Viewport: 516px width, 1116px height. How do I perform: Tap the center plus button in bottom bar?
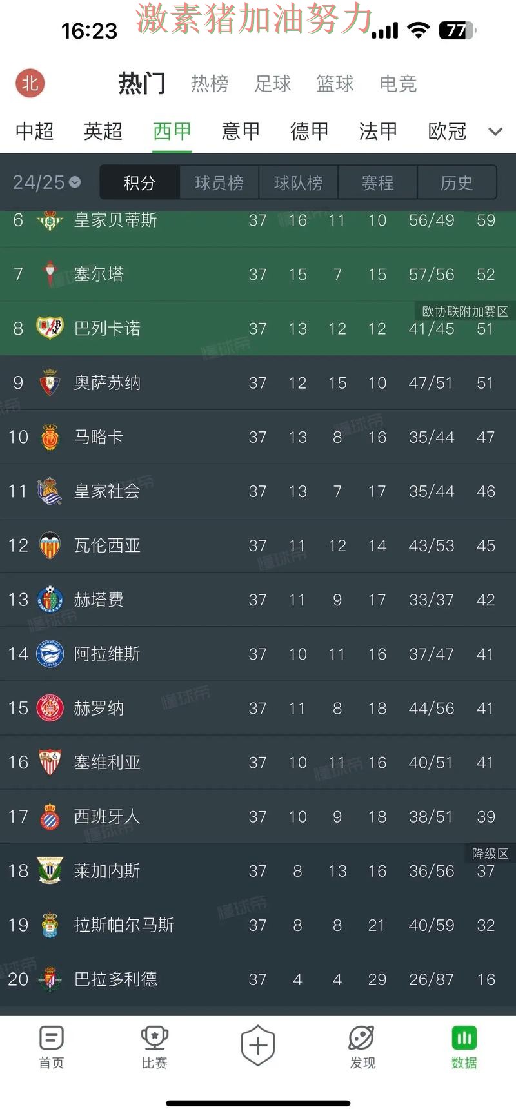pyautogui.click(x=258, y=1044)
